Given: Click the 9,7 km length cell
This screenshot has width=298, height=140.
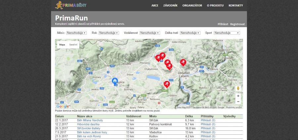Looking at the screenshot, I should (x=189, y=124).
